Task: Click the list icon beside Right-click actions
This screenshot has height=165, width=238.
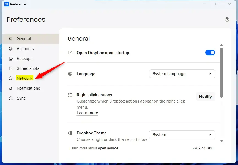Action: click(x=70, y=95)
